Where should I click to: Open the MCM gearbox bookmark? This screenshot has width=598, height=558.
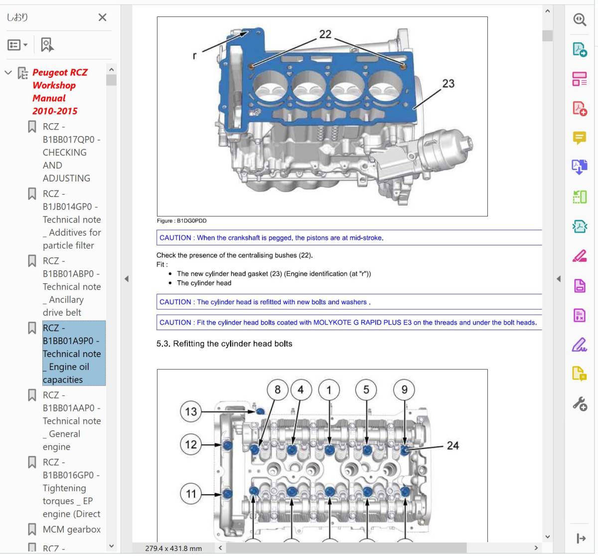point(72,530)
